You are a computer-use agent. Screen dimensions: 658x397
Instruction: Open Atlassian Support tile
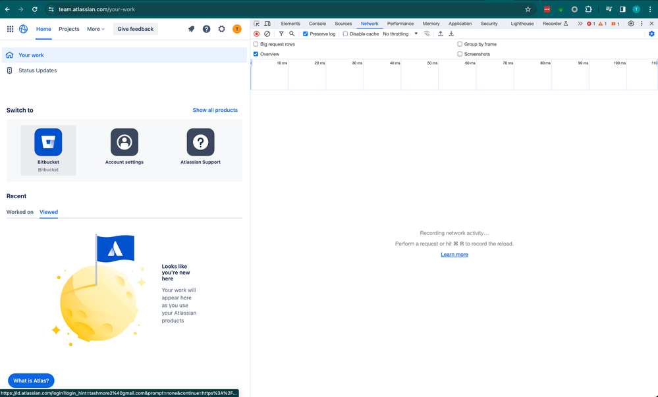click(x=201, y=146)
